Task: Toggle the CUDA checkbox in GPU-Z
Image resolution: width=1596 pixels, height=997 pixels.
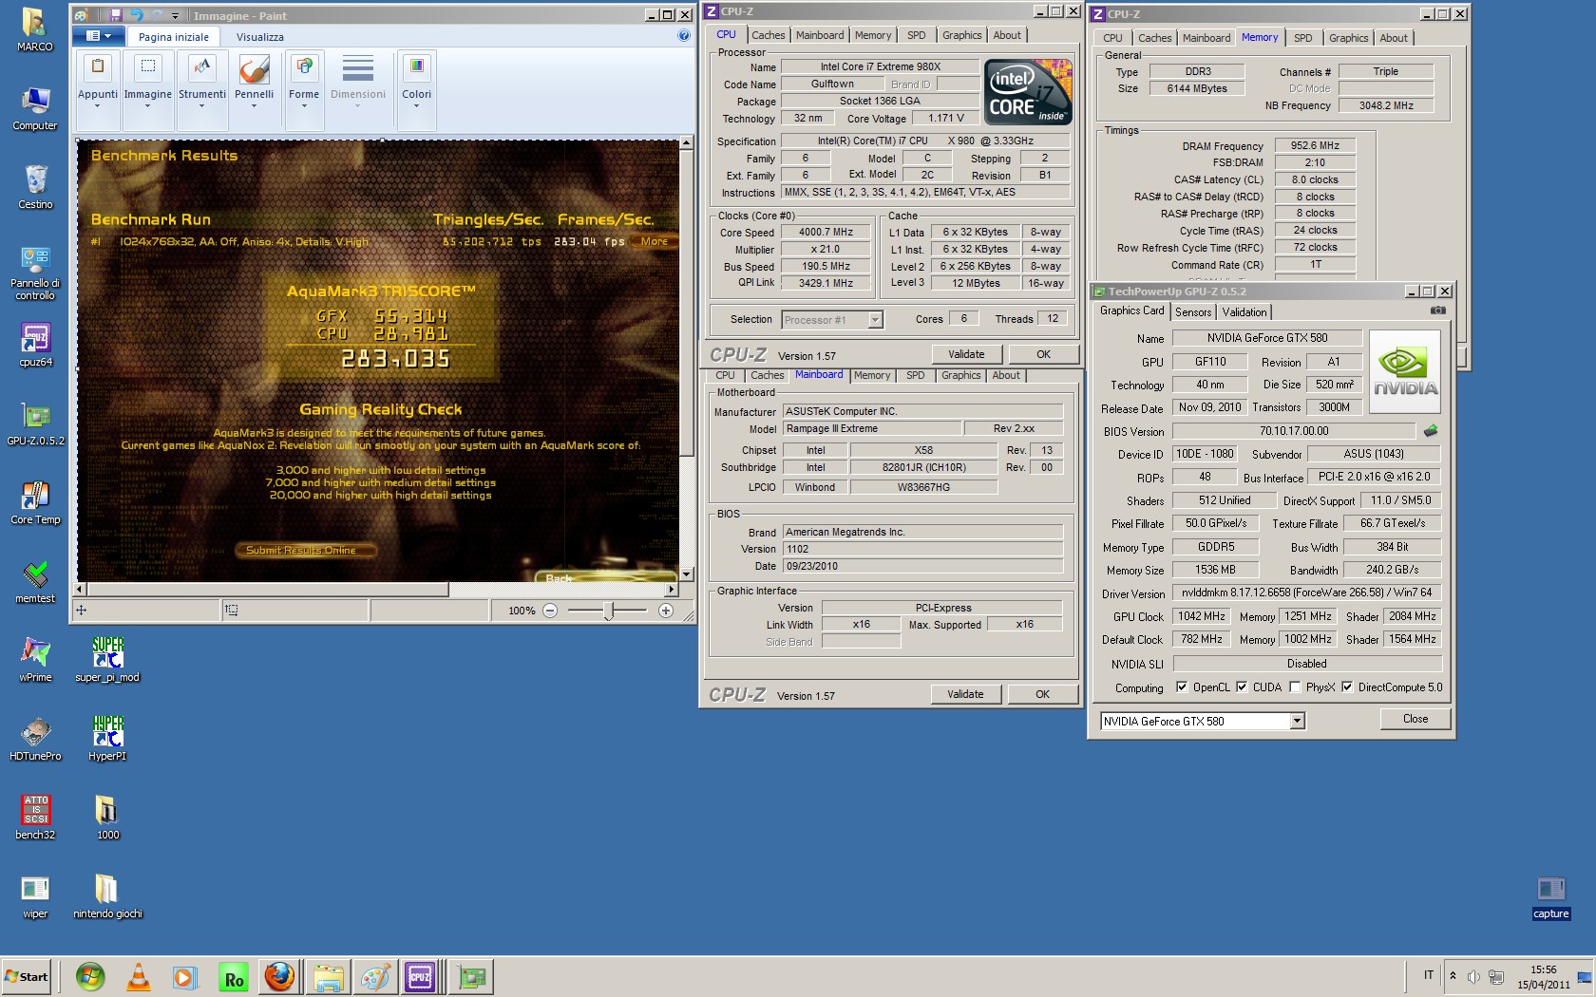Action: 1242,687
